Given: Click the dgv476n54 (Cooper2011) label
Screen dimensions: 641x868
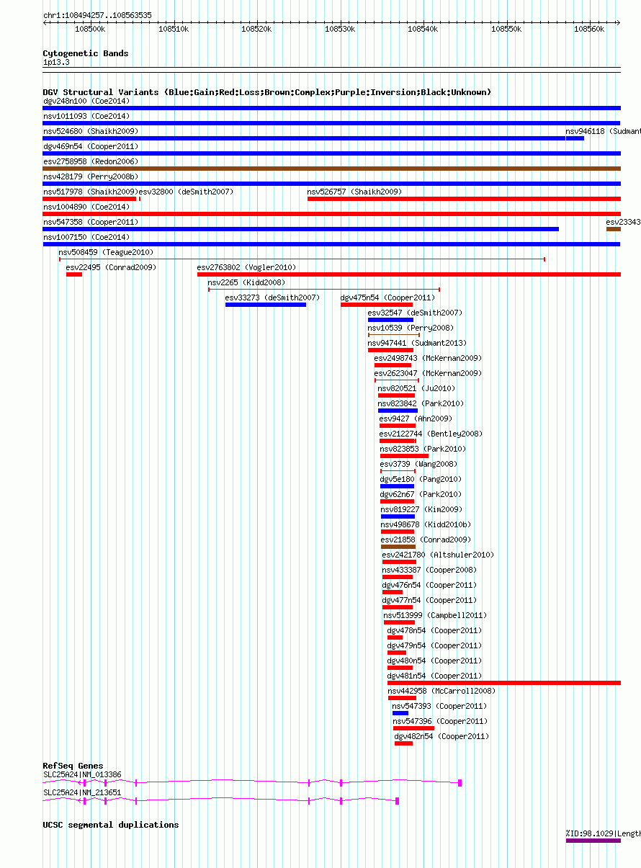Looking at the screenshot, I should point(429,585).
